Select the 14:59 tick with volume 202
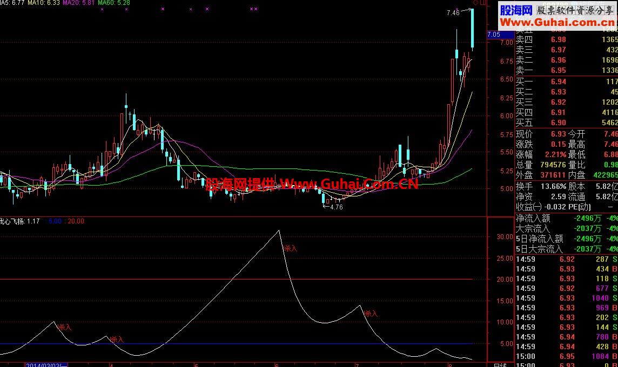 (x=567, y=317)
